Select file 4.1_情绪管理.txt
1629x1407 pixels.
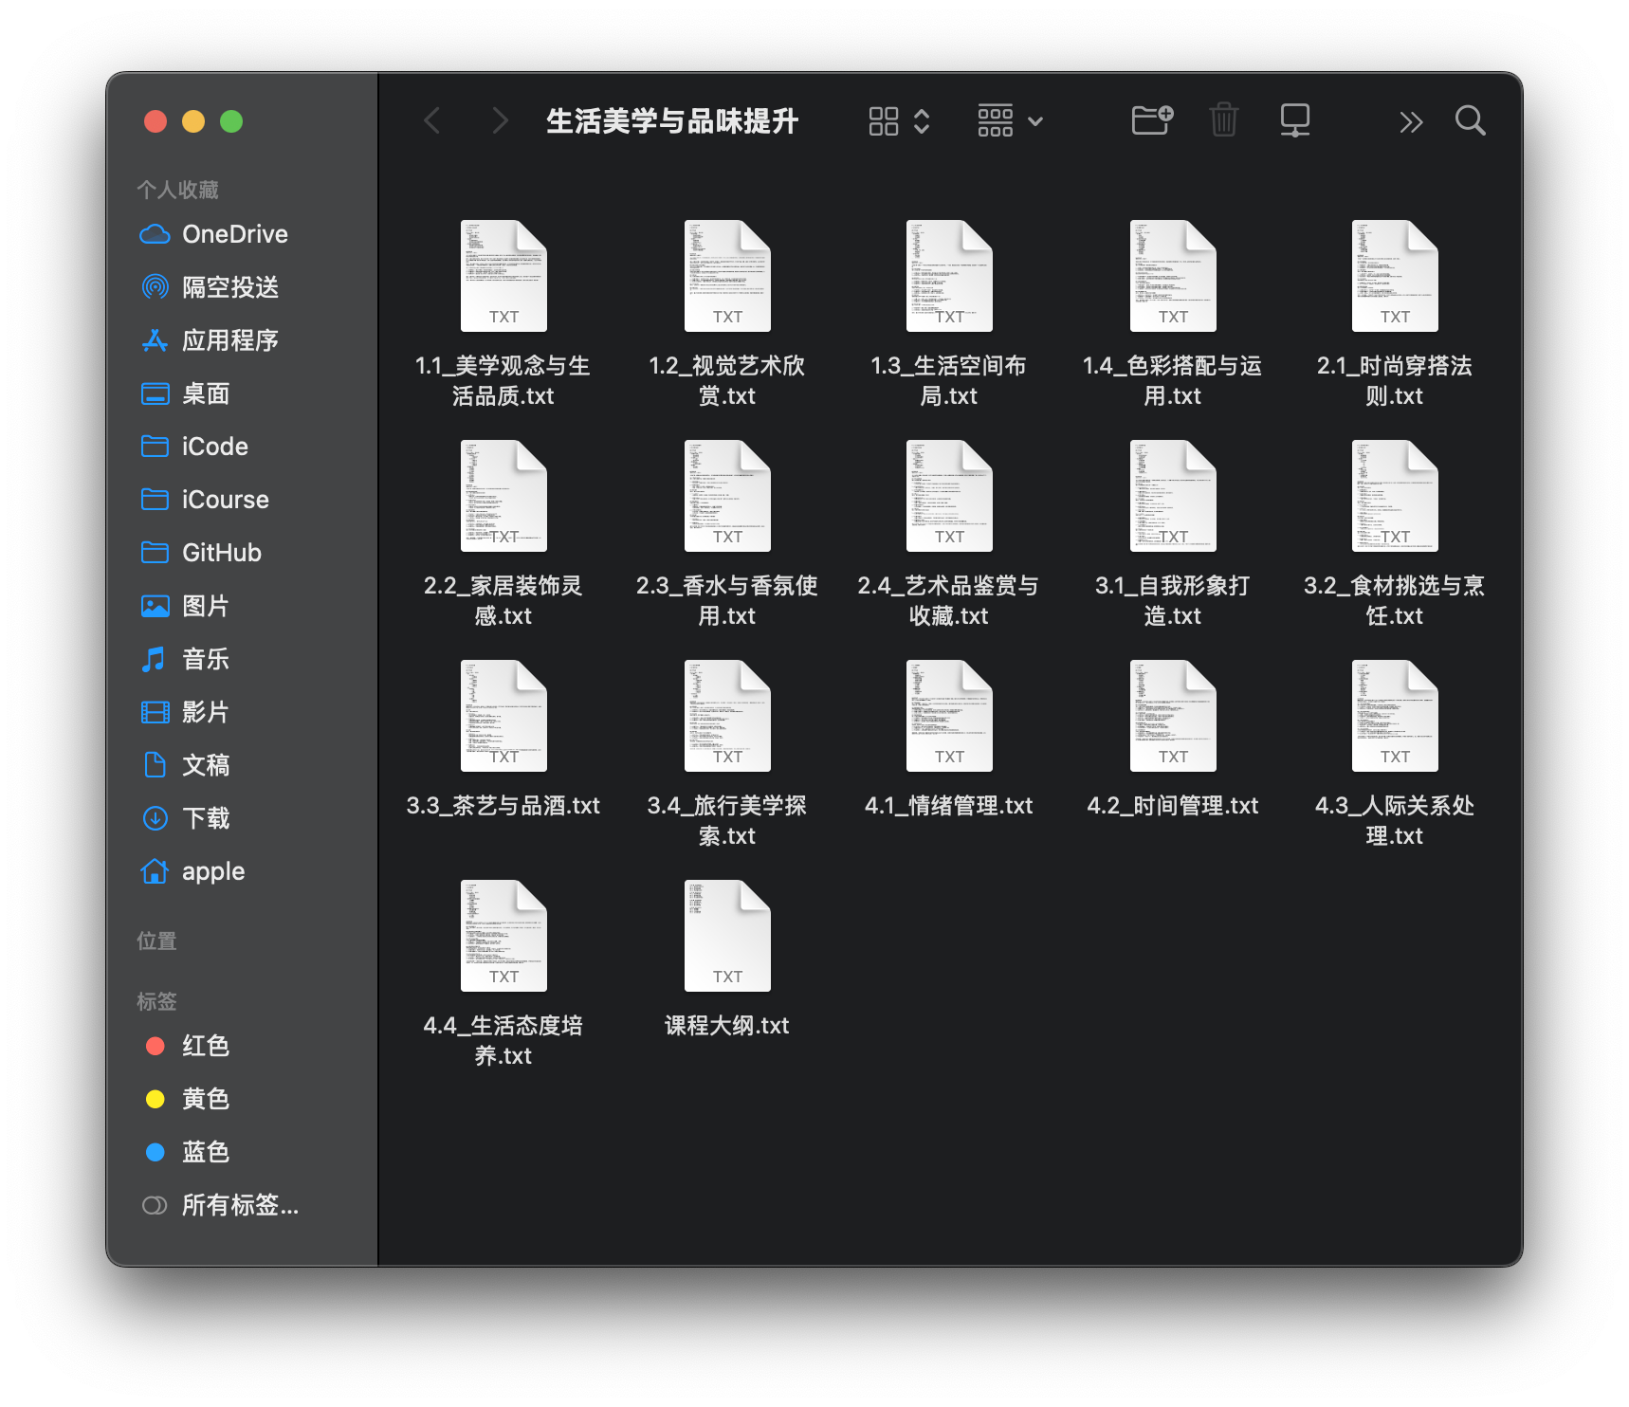[x=949, y=740]
